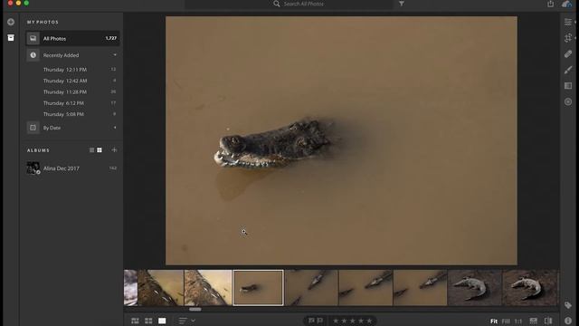Click the All Photos stack icon
579x326 pixels.
click(x=33, y=38)
